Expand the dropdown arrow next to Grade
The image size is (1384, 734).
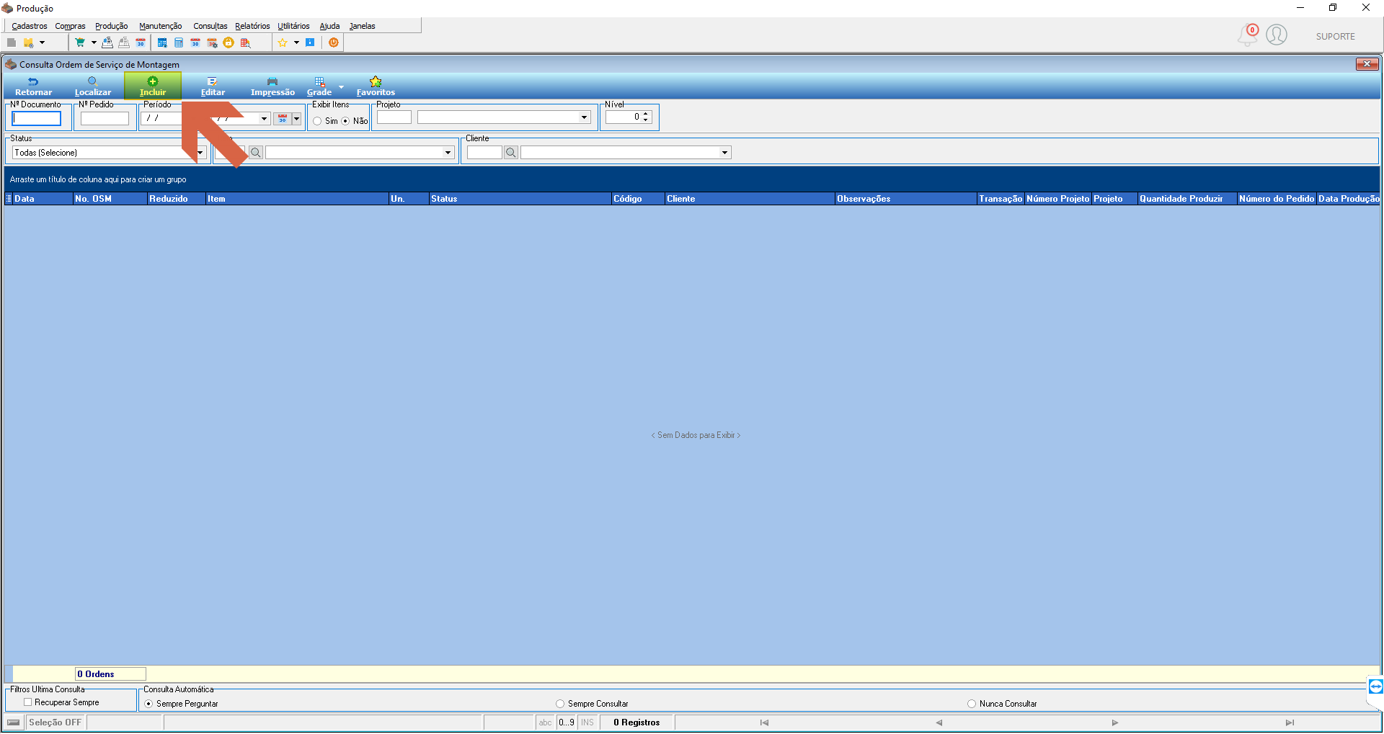click(x=341, y=87)
